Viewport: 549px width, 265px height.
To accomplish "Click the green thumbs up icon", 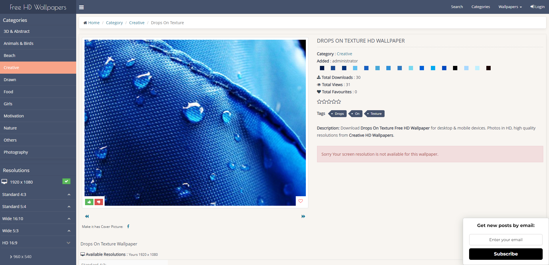I will [x=89, y=202].
